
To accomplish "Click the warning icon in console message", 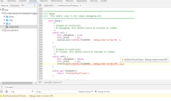I will (x=1, y=96).
